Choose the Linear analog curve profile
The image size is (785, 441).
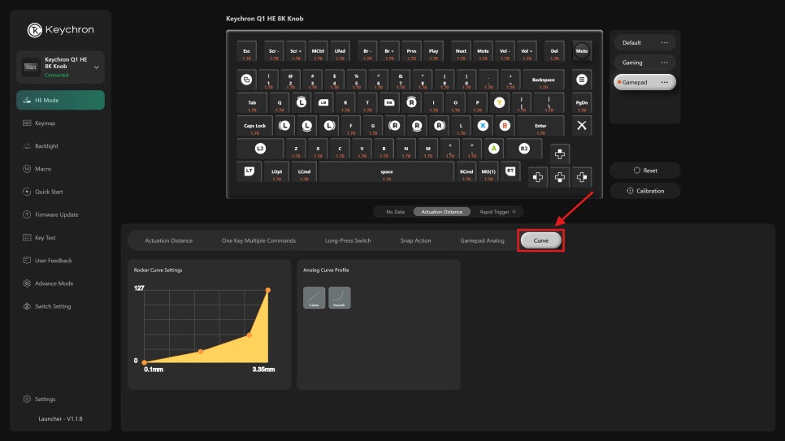coord(314,297)
